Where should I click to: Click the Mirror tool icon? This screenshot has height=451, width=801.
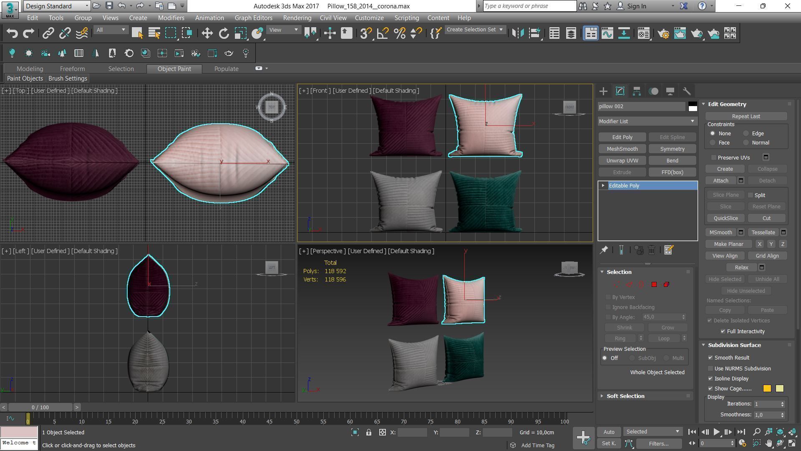(x=518, y=33)
